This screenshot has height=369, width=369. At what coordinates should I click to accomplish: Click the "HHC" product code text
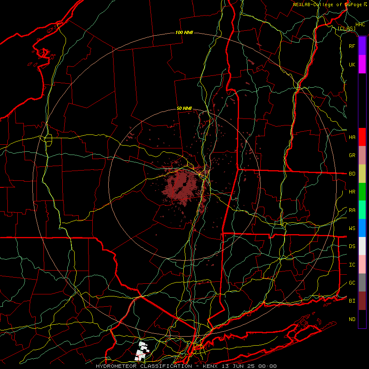[x=360, y=25]
